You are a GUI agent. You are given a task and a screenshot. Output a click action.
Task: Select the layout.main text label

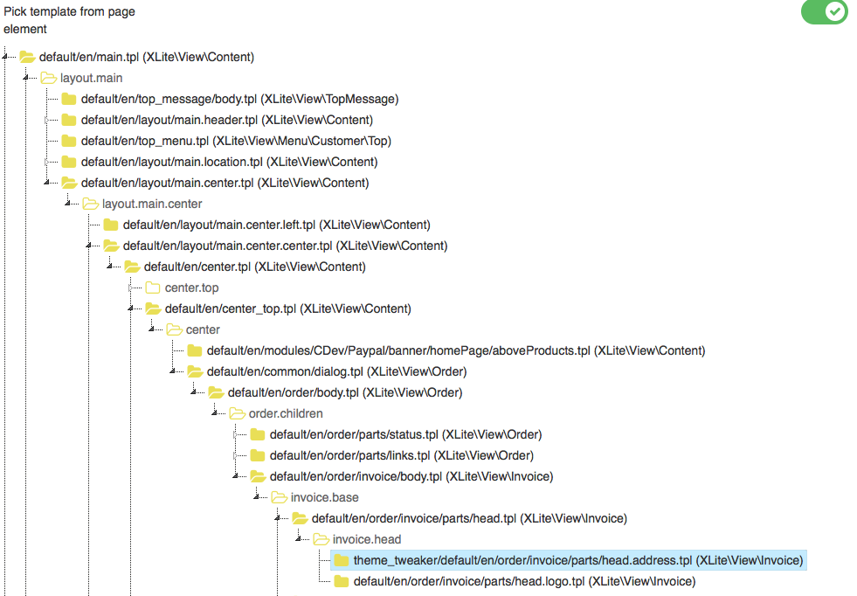pos(91,78)
